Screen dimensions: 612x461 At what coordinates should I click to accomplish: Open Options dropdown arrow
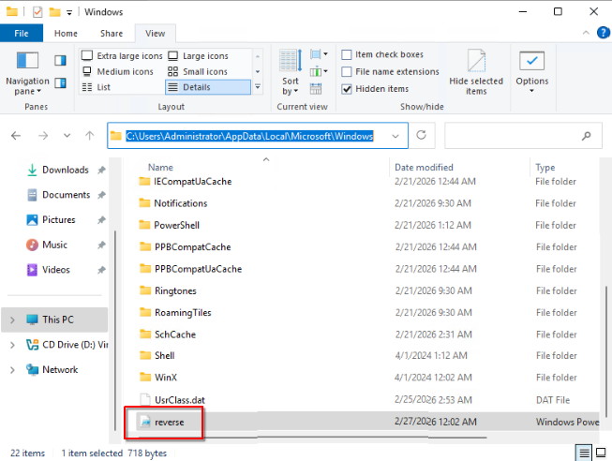tap(531, 91)
